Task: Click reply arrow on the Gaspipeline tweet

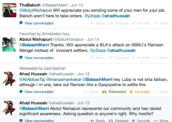Action: (85, 92)
